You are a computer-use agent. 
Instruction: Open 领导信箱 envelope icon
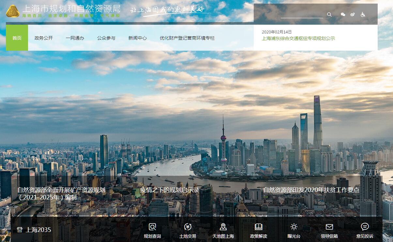tap(329, 227)
